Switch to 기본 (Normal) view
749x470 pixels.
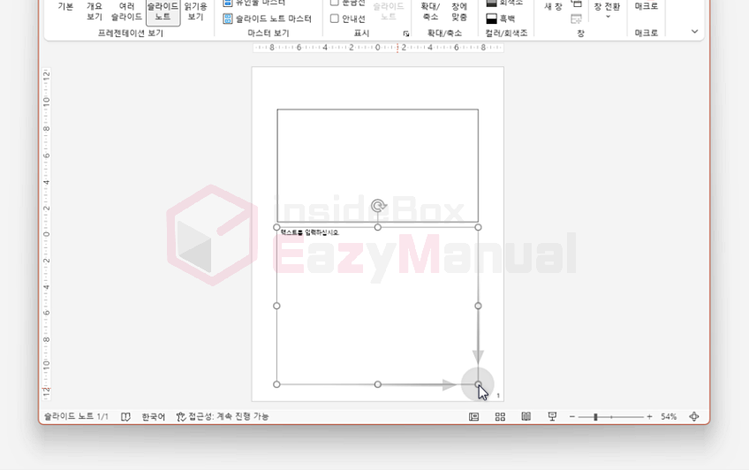65,7
